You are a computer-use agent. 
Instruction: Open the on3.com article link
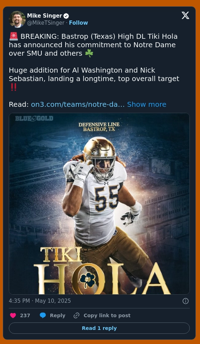[x=78, y=104]
